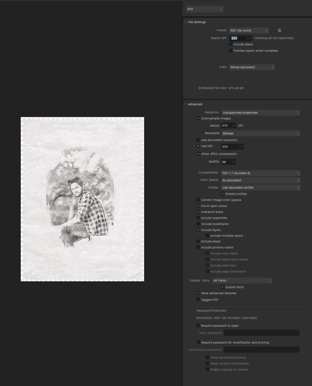Collapse the File Settings section

coord(185,22)
